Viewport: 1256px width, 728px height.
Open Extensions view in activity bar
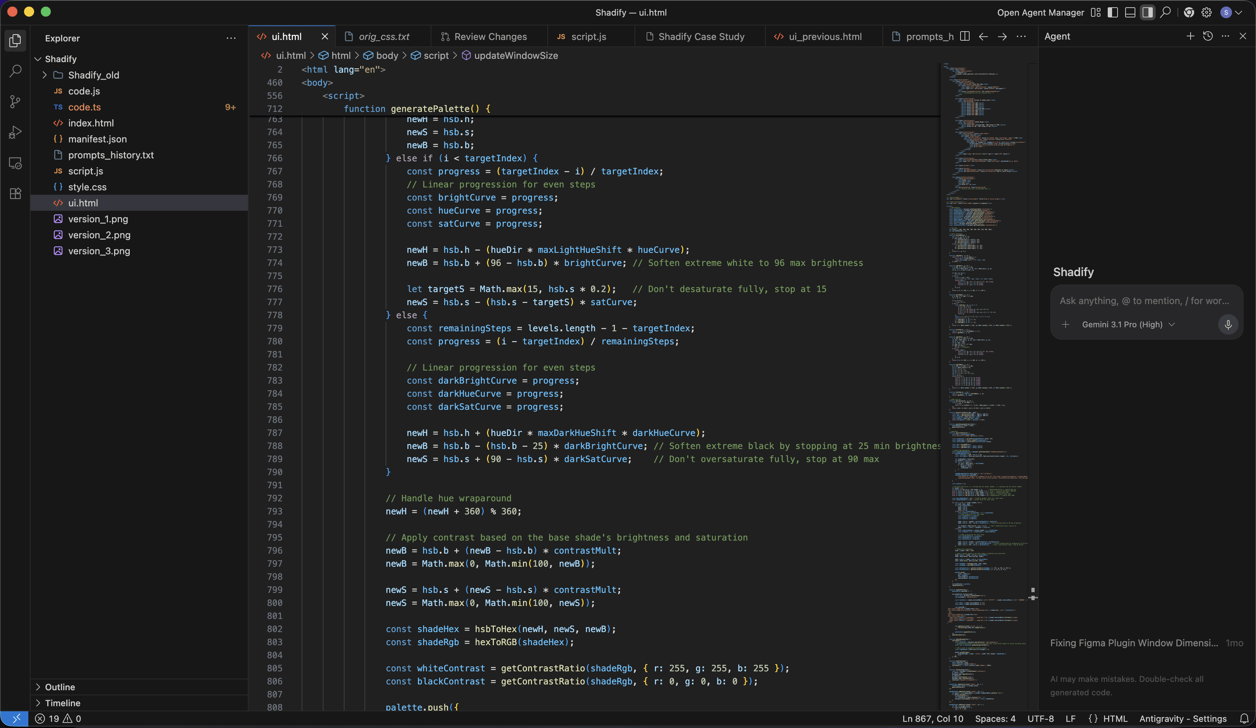(15, 193)
